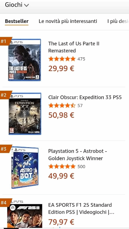This screenshot has width=129, height=229.
Task: Select the 29,99 € price
Action: (61, 68)
